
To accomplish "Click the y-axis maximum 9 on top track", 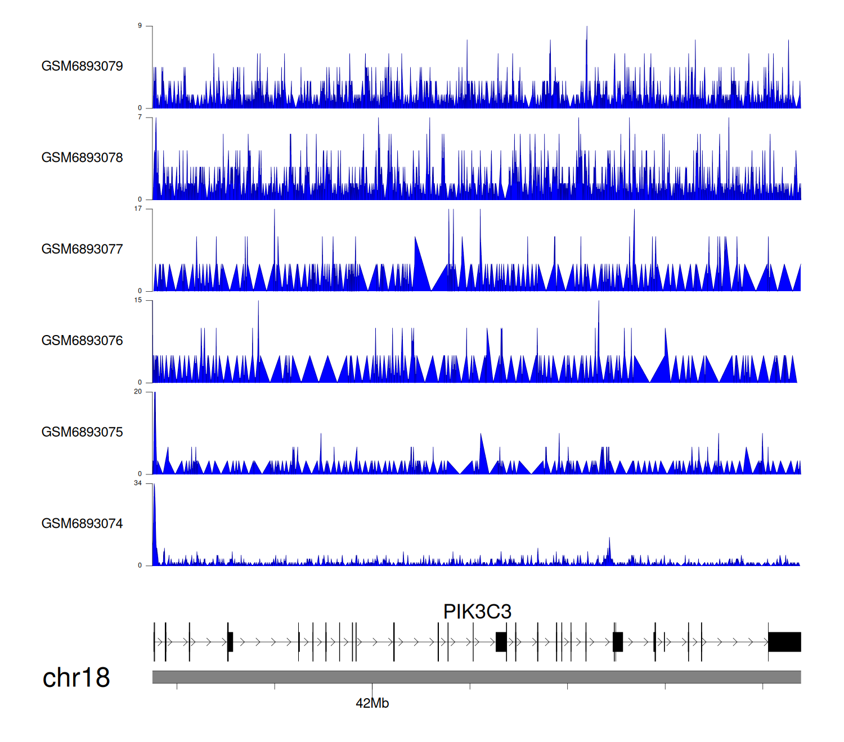I will coord(140,26).
